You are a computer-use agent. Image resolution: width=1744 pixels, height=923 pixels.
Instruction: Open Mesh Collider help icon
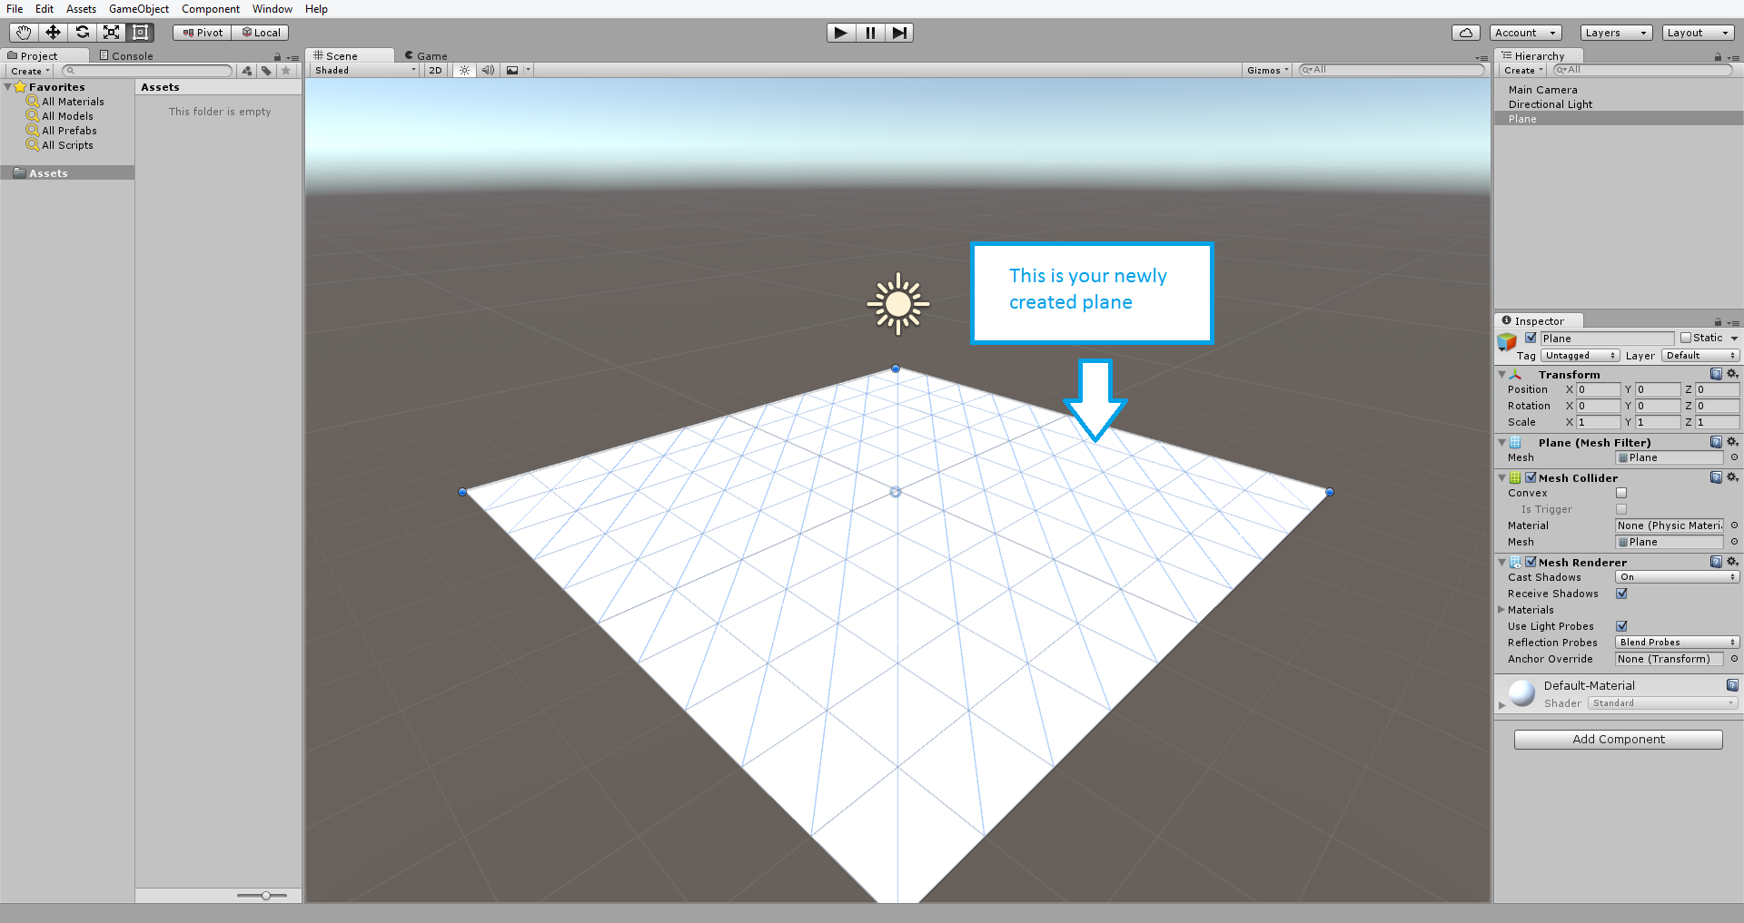click(x=1716, y=477)
